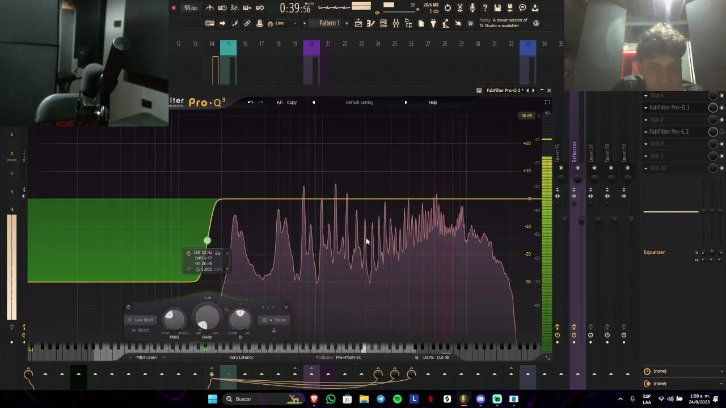Viewport: 726px width, 408px height.
Task: Select the next band arrow
Action: (x=273, y=307)
